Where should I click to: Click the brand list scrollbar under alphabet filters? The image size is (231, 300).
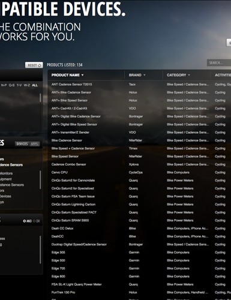(x=40, y=98)
